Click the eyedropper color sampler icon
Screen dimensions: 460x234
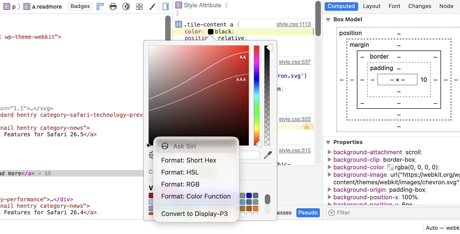point(268,155)
